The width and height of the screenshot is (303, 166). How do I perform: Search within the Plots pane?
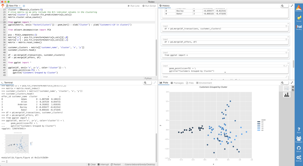click(x=284, y=83)
